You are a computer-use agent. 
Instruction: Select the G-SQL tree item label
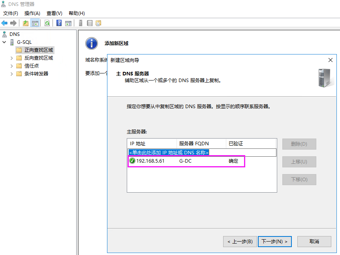(24, 42)
